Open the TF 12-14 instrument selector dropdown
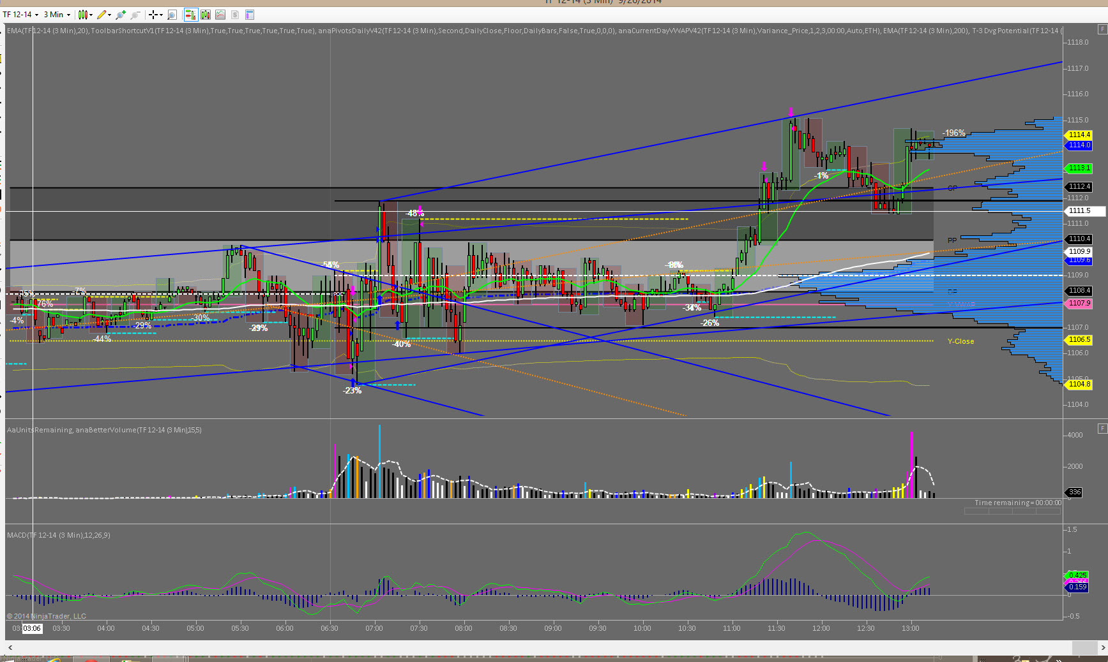 tap(20, 15)
